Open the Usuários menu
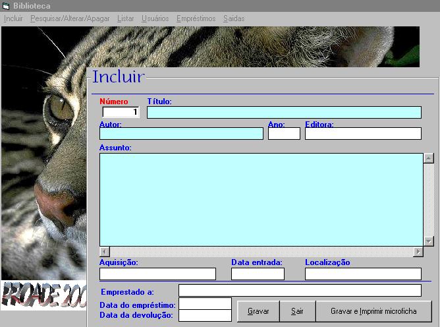 [155, 18]
